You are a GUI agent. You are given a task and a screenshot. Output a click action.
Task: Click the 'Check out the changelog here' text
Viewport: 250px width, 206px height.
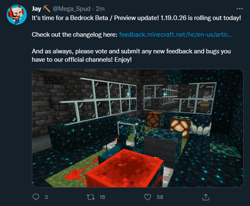[75, 35]
